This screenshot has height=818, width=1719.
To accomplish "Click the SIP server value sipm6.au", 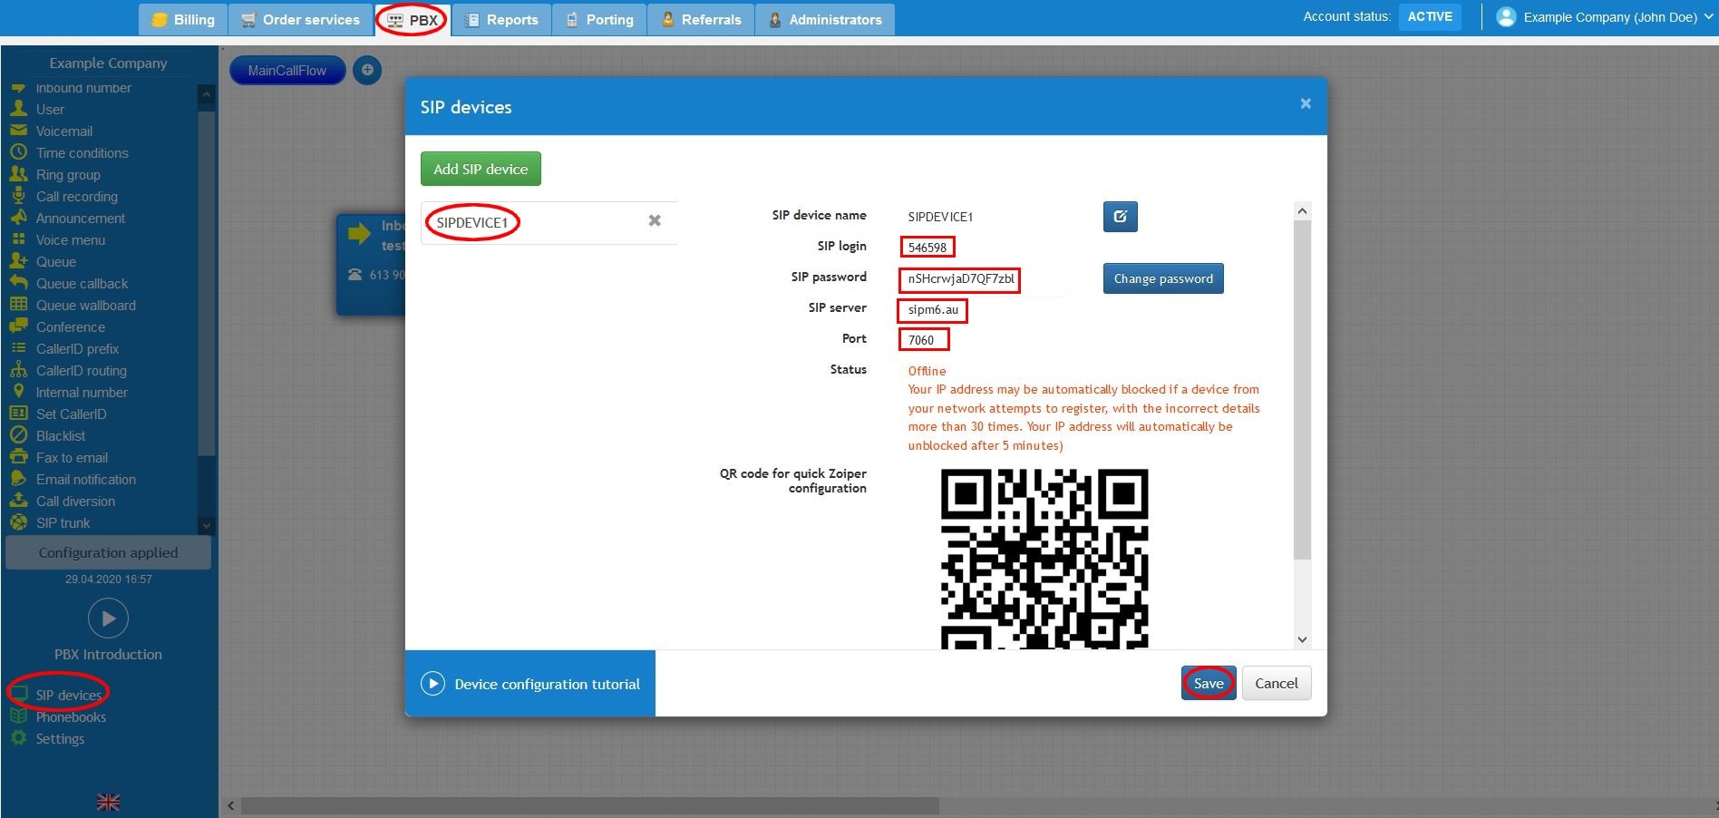I will (933, 310).
